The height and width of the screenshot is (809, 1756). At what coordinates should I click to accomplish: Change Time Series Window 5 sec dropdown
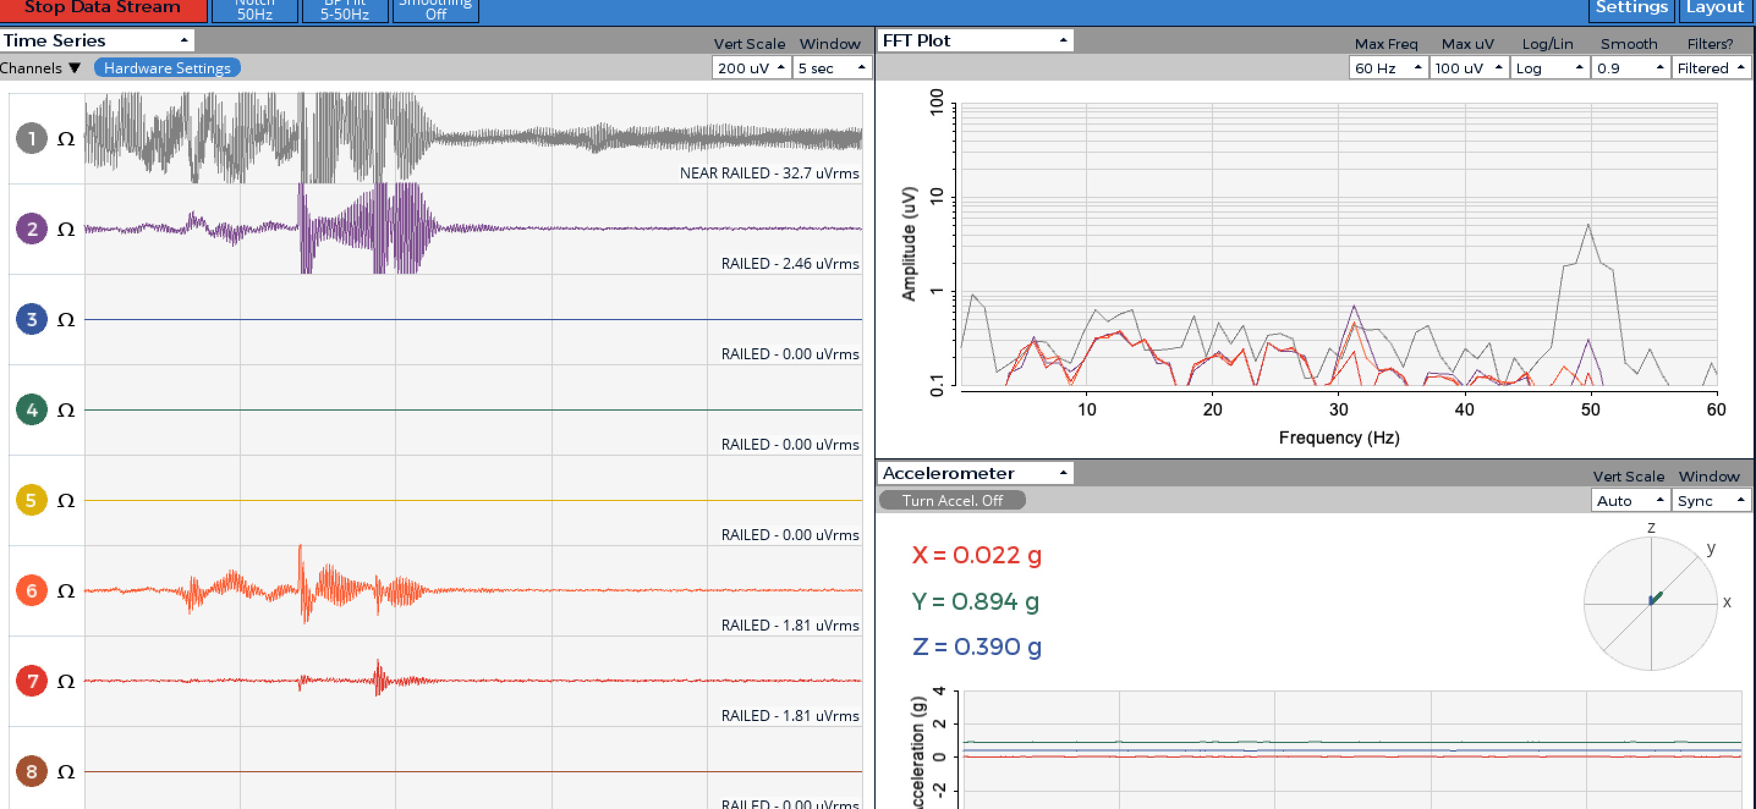(832, 68)
